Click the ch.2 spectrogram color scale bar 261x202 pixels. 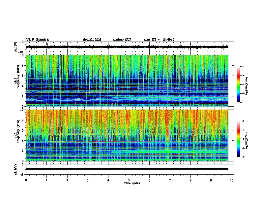tap(239, 139)
